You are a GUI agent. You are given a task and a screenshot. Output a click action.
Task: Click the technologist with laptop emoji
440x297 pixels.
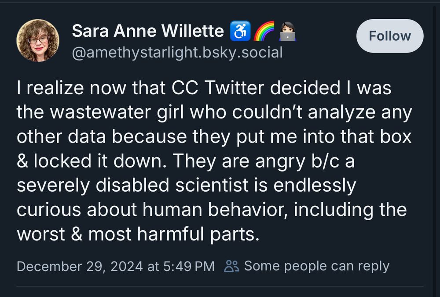pos(288,31)
